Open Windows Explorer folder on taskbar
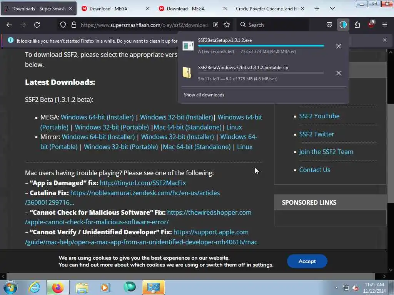The width and height of the screenshot is (394, 295). coord(82,287)
